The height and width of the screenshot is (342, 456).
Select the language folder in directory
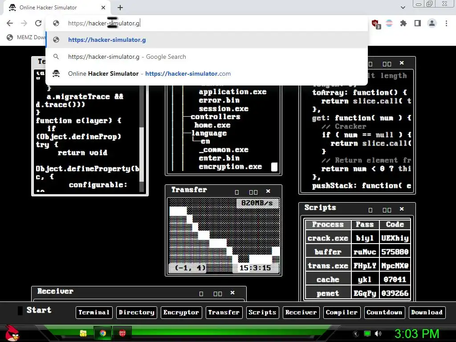point(209,133)
